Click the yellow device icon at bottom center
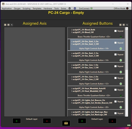This screenshot has height=129, width=132. [x=66, y=123]
